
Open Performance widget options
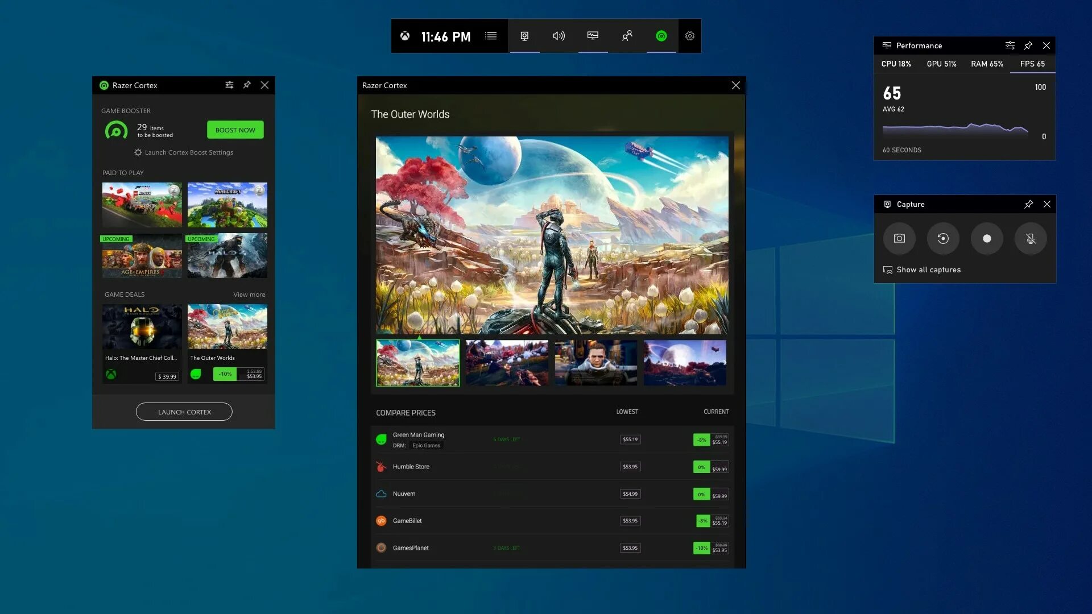pos(1010,45)
